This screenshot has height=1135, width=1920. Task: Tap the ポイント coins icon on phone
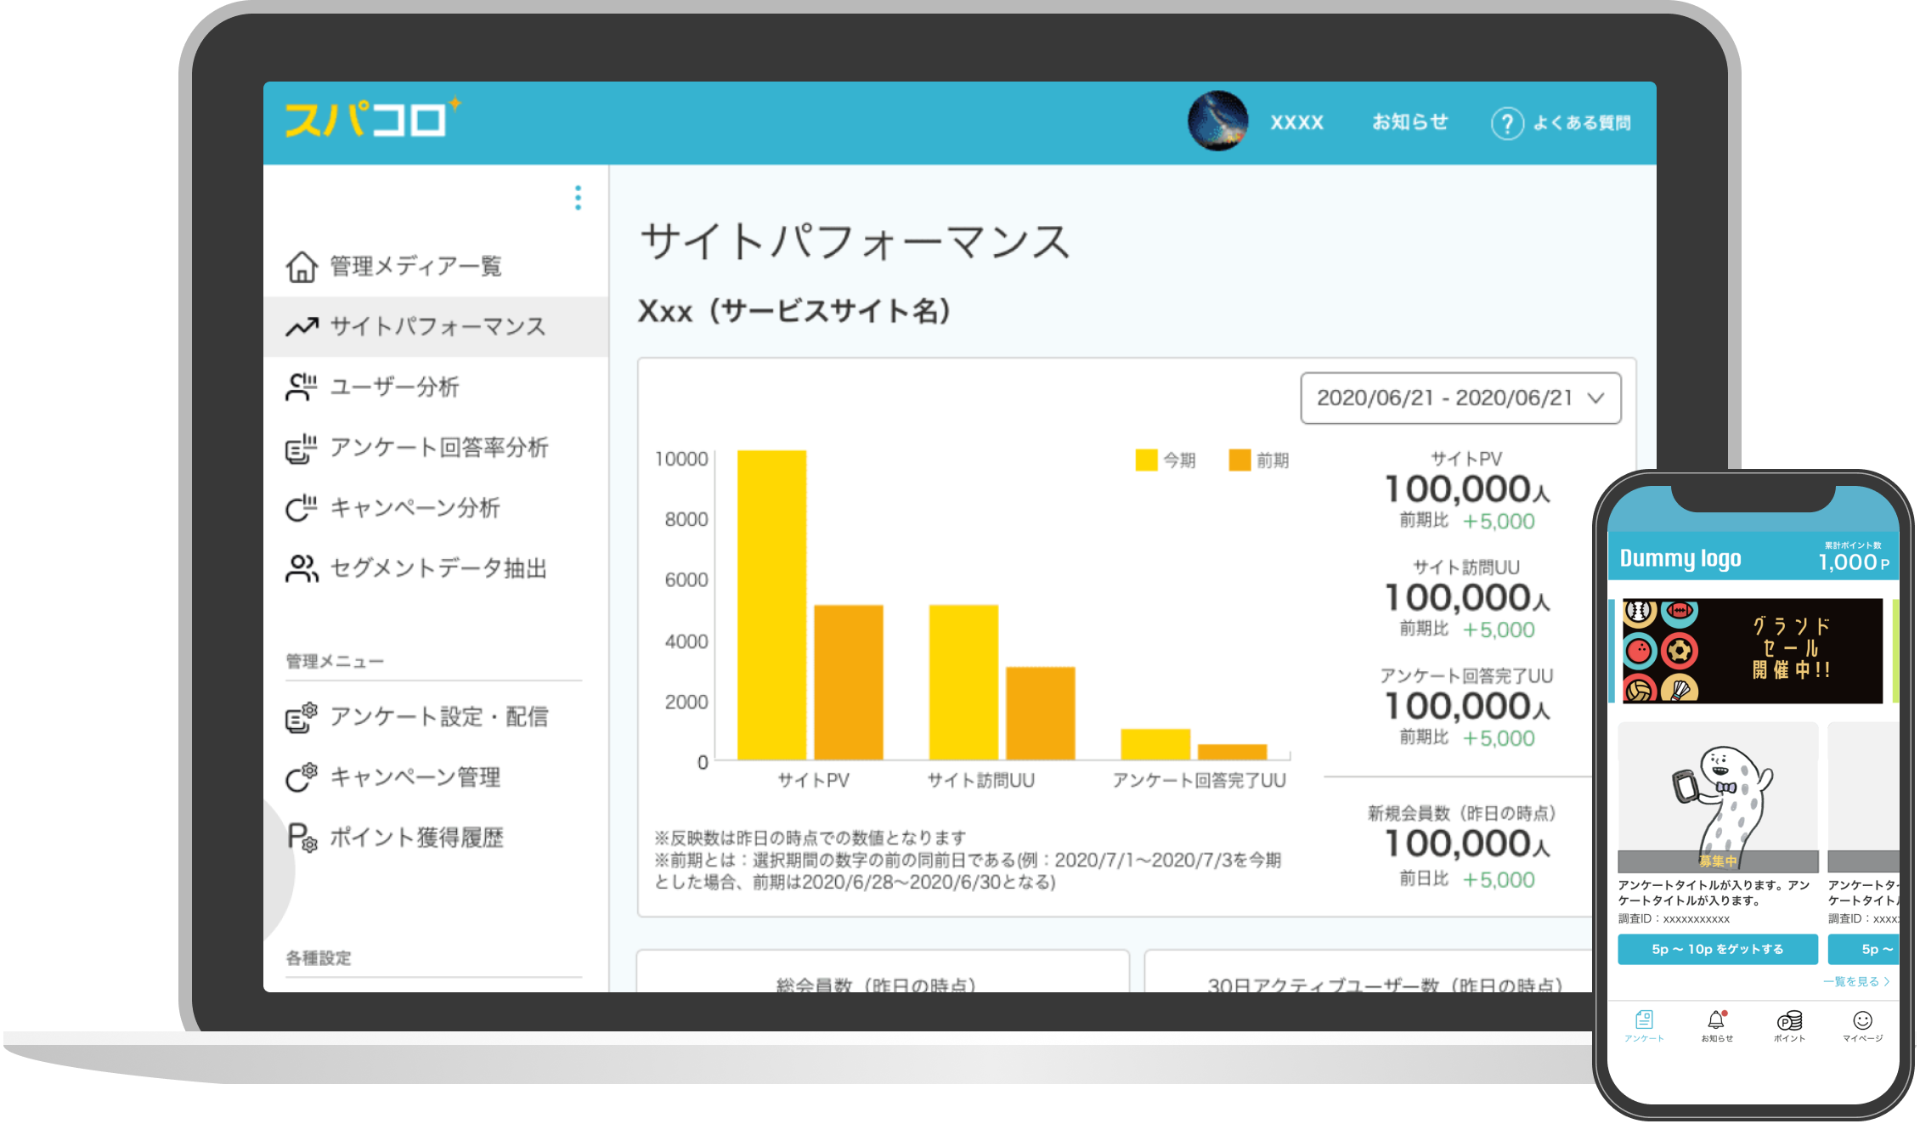tap(1789, 1020)
